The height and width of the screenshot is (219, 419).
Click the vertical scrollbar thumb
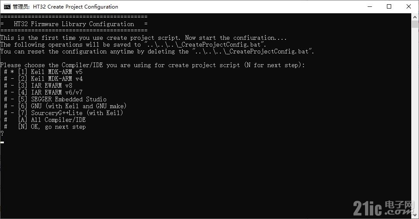[415, 24]
